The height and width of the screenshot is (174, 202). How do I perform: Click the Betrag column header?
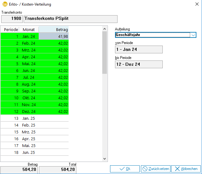[x=54, y=29]
